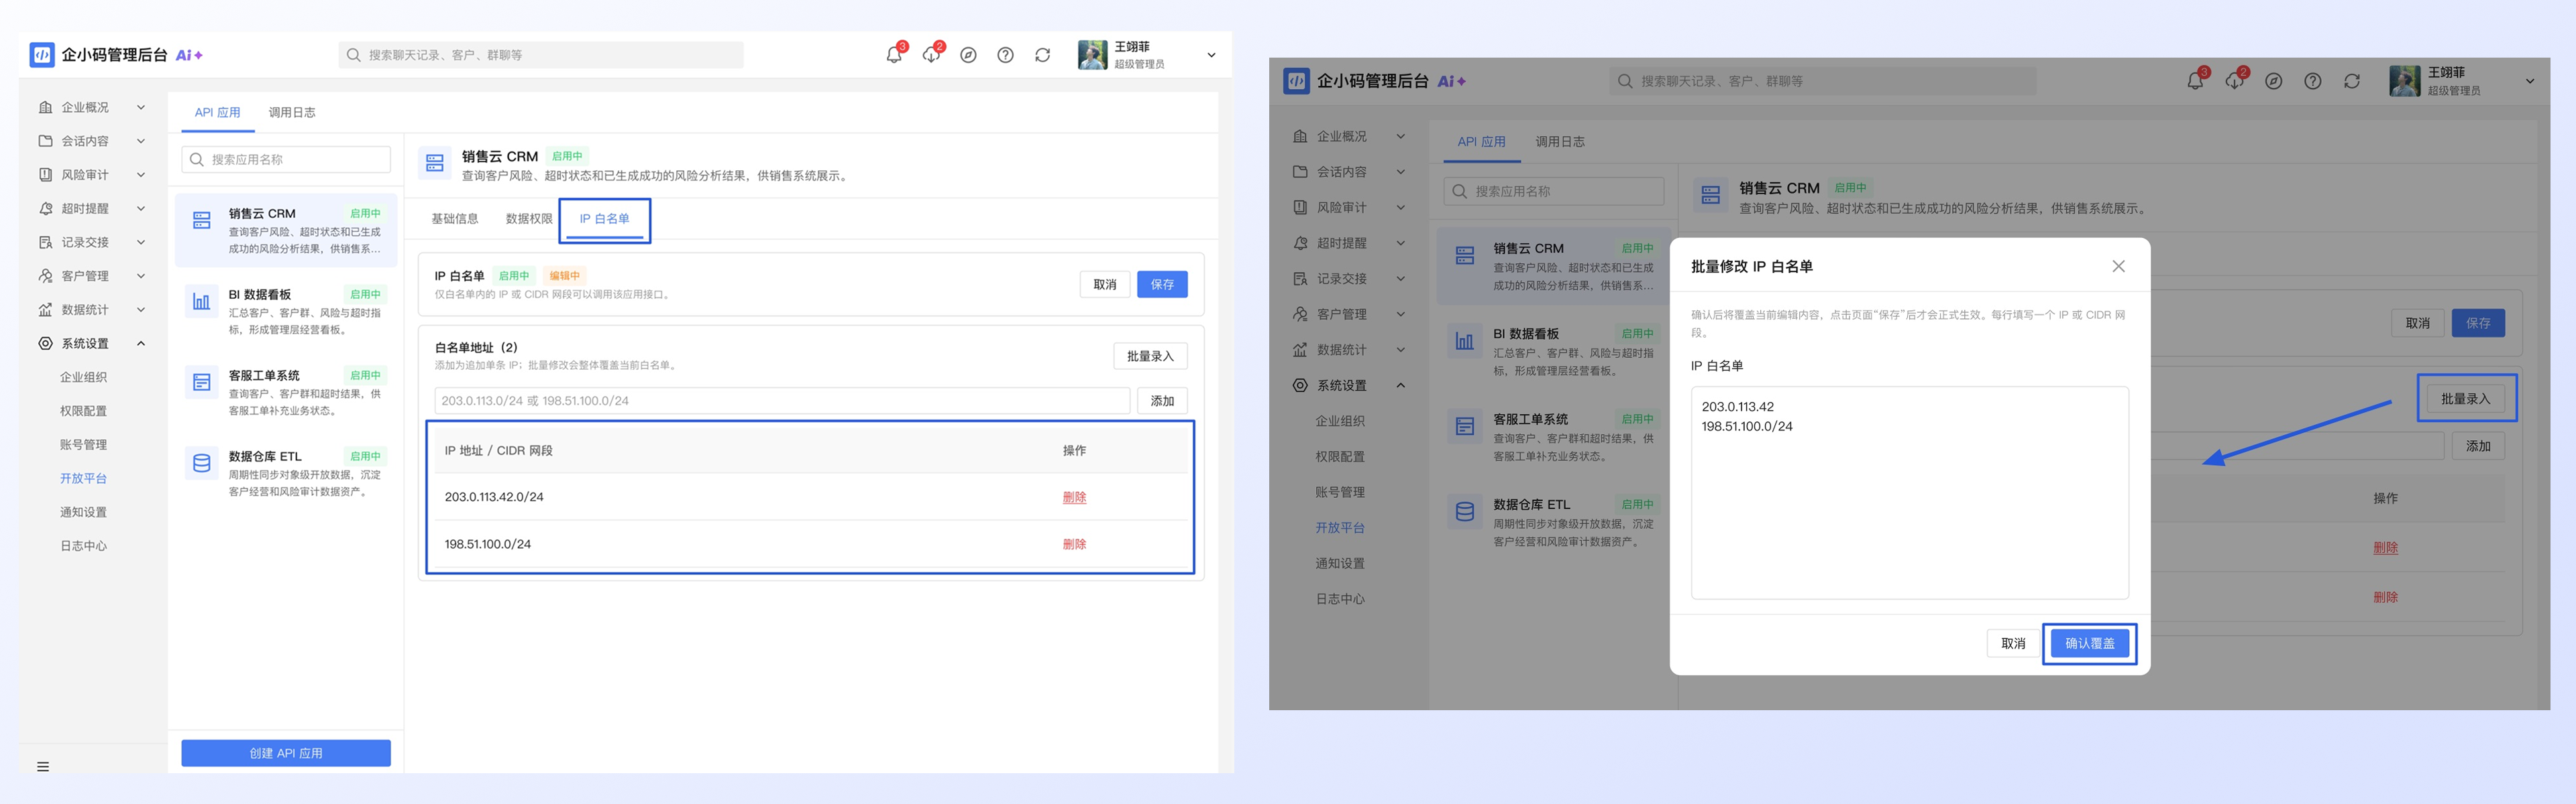Viewport: 2576px width, 804px height.
Task: Expand 超时提醒 menu in left window
Action: pos(141,209)
